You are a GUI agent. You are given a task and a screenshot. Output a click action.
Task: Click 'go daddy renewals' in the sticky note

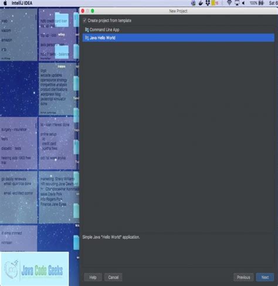[x=13, y=179]
